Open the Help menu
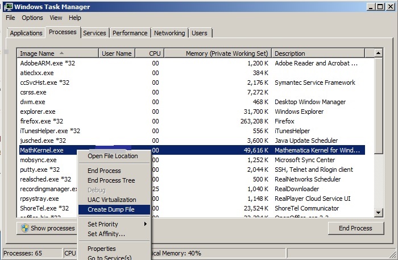This screenshot has height=260, width=398. pyautogui.click(x=75, y=18)
